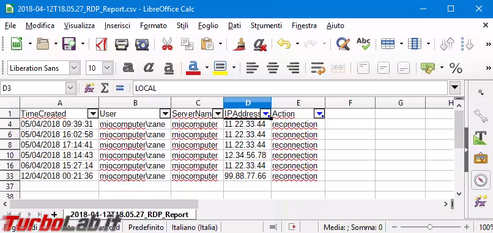Run the spelling check Abc icon
493x233 pixels.
[x=363, y=44]
